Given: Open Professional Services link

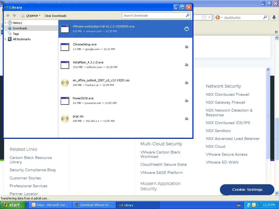Looking at the screenshot, I should pyautogui.click(x=28, y=186).
